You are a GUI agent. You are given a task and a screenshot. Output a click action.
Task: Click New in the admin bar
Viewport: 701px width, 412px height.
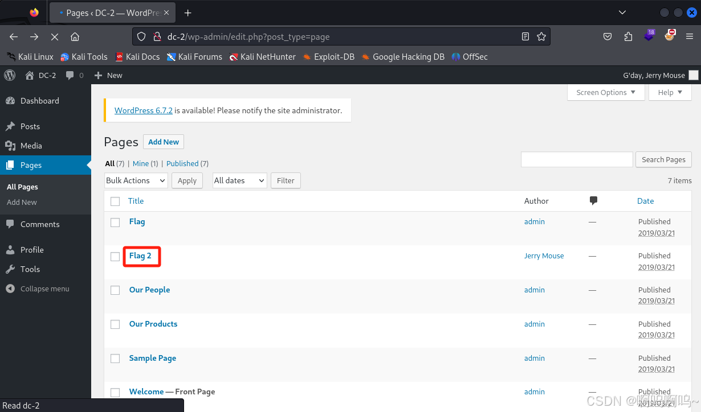click(108, 75)
